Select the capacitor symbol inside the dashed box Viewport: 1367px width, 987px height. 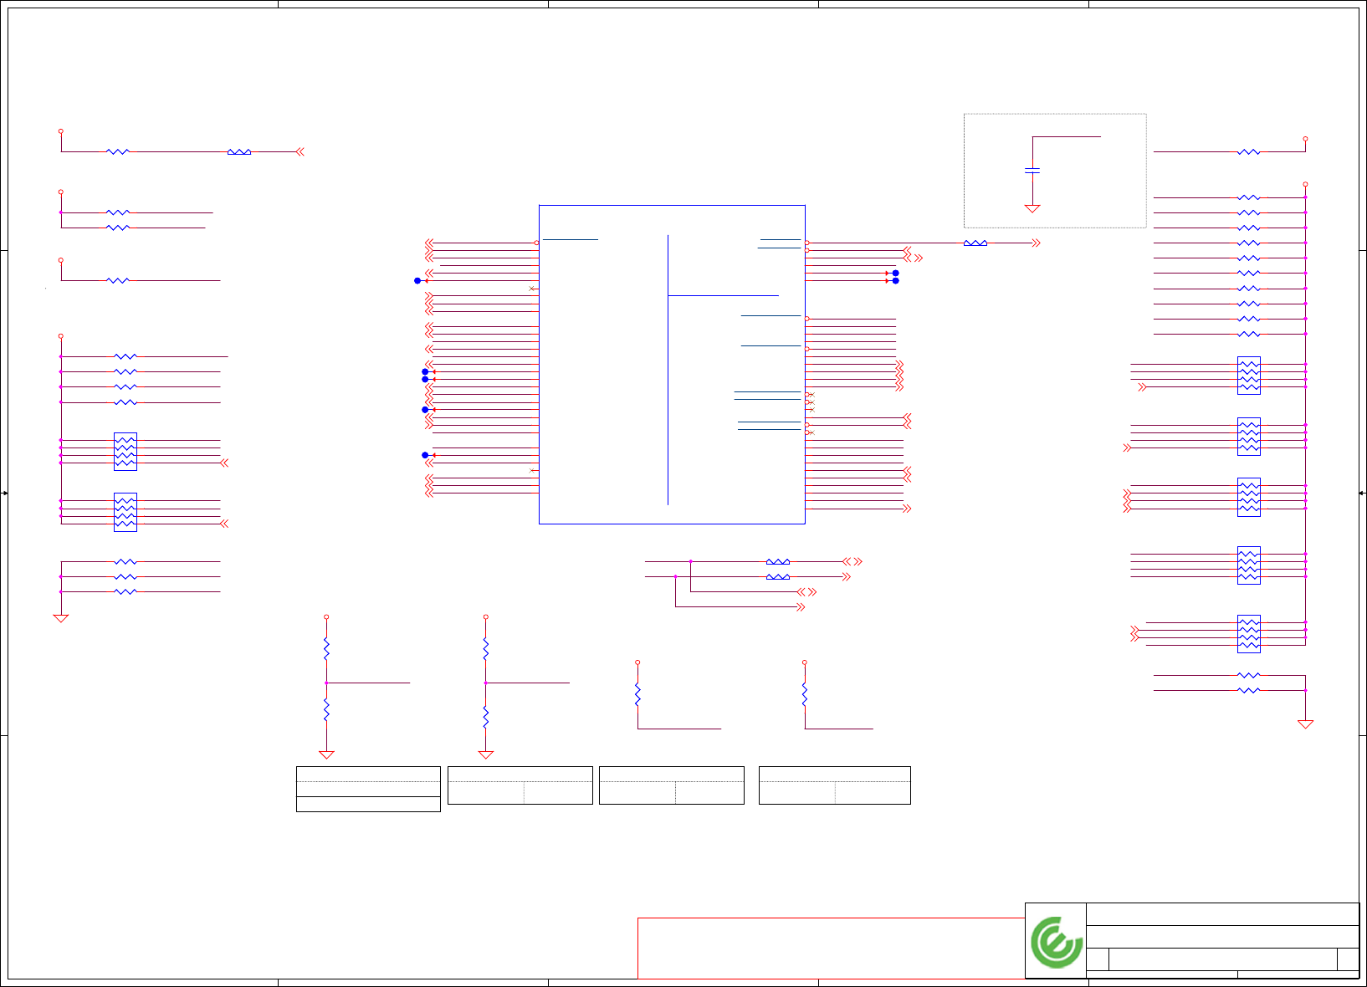coord(1032,171)
